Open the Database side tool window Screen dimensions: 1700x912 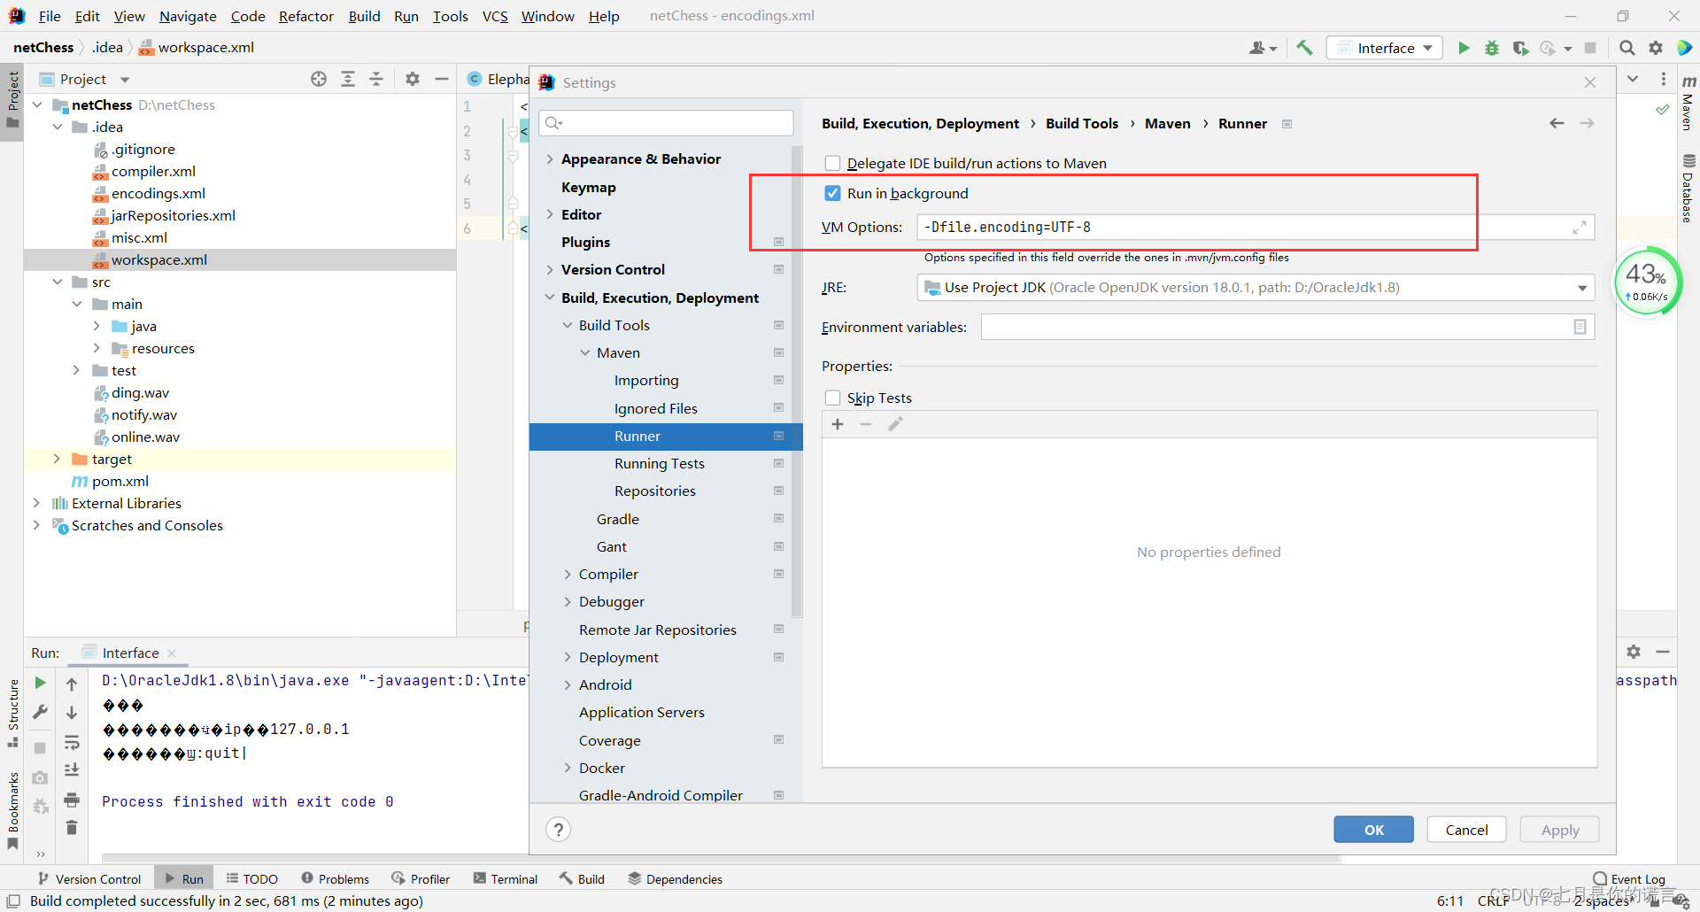[1688, 188]
